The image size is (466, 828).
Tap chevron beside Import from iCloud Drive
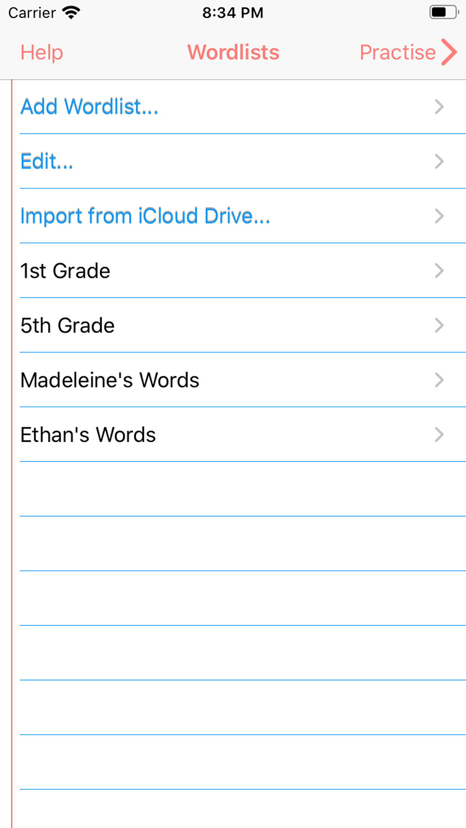click(x=439, y=216)
